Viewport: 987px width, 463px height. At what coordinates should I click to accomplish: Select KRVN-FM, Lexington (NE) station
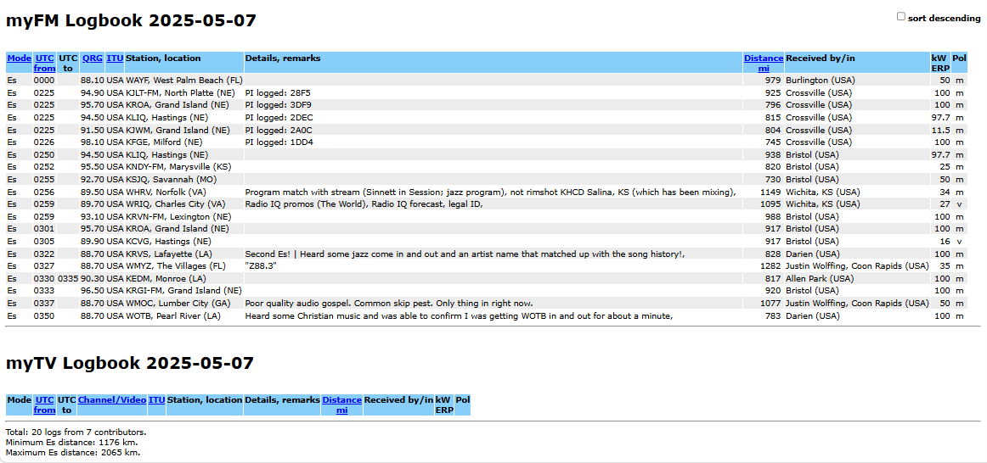[x=177, y=217]
